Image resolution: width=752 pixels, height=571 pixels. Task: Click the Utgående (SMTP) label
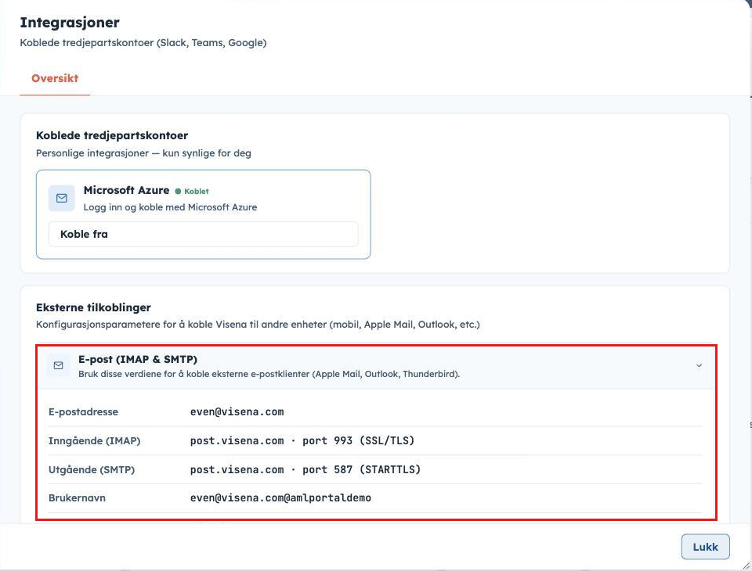pyautogui.click(x=92, y=469)
